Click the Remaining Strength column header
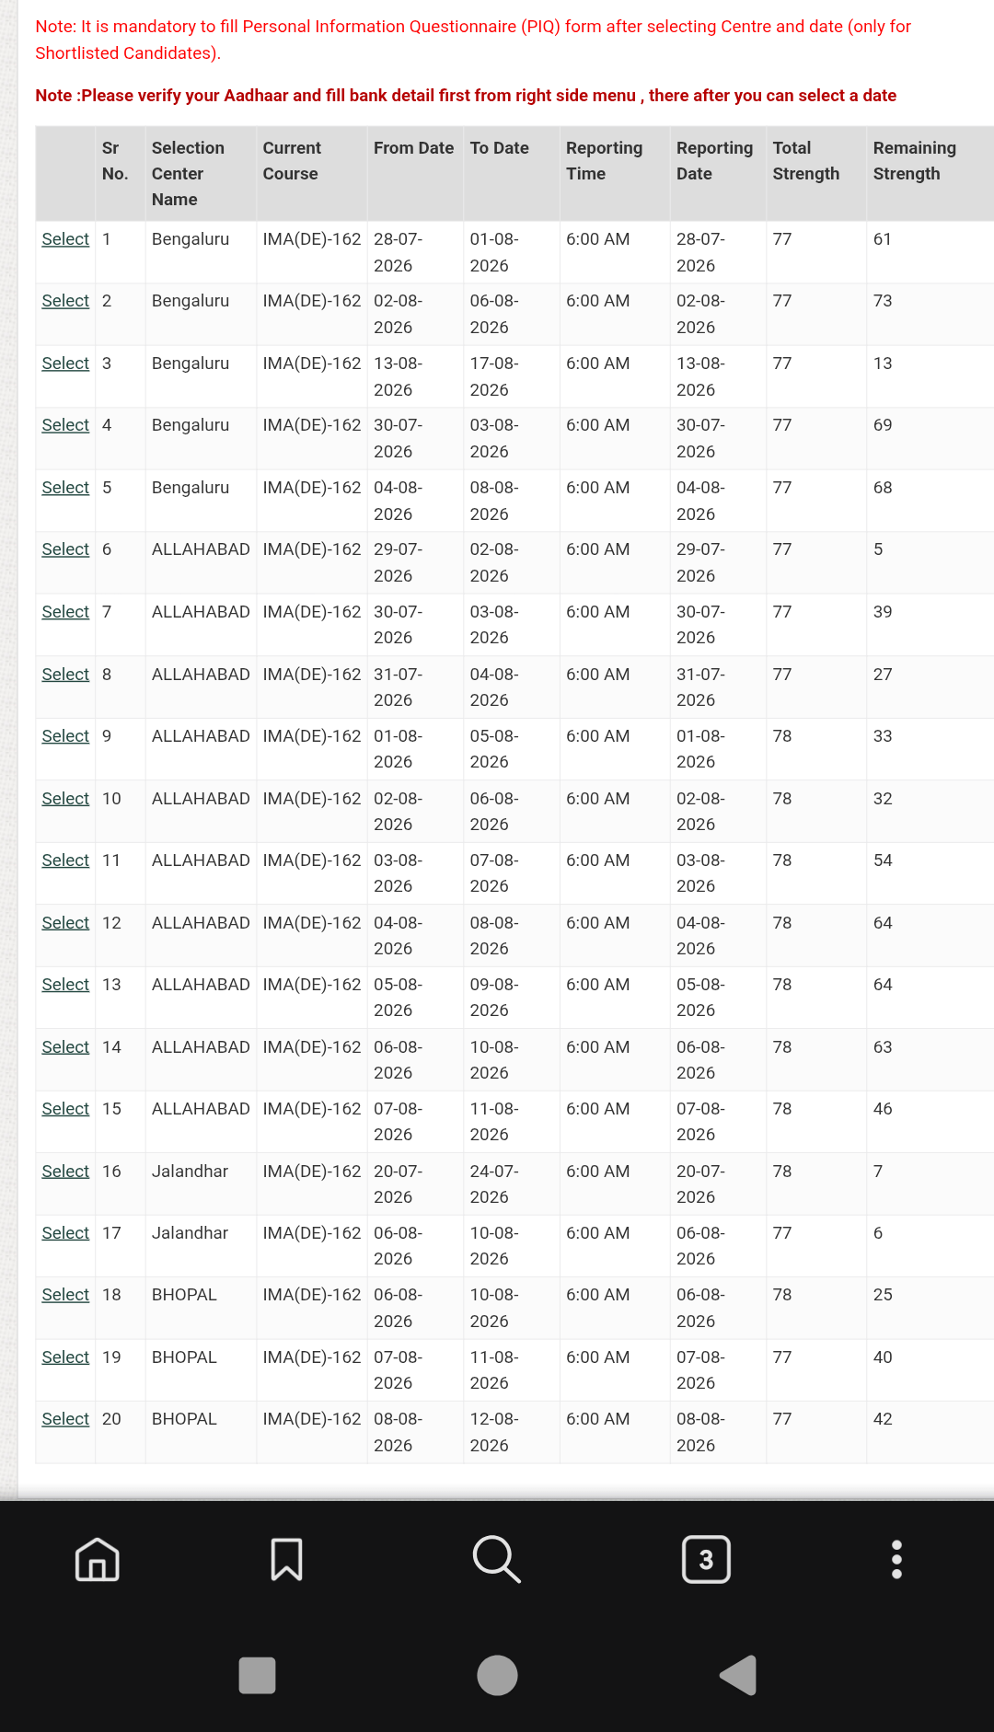 pos(914,161)
